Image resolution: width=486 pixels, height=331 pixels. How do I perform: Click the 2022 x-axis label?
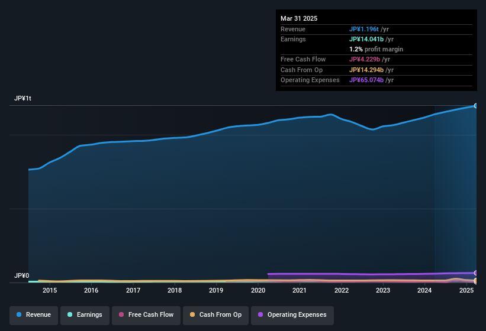point(341,290)
